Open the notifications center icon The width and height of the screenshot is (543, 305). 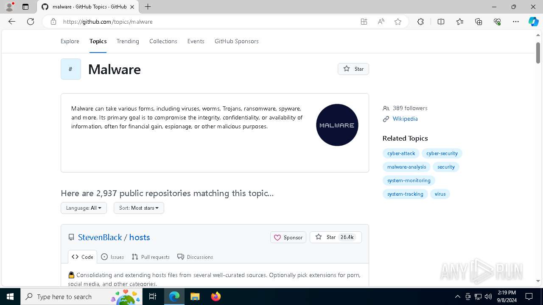click(529, 297)
